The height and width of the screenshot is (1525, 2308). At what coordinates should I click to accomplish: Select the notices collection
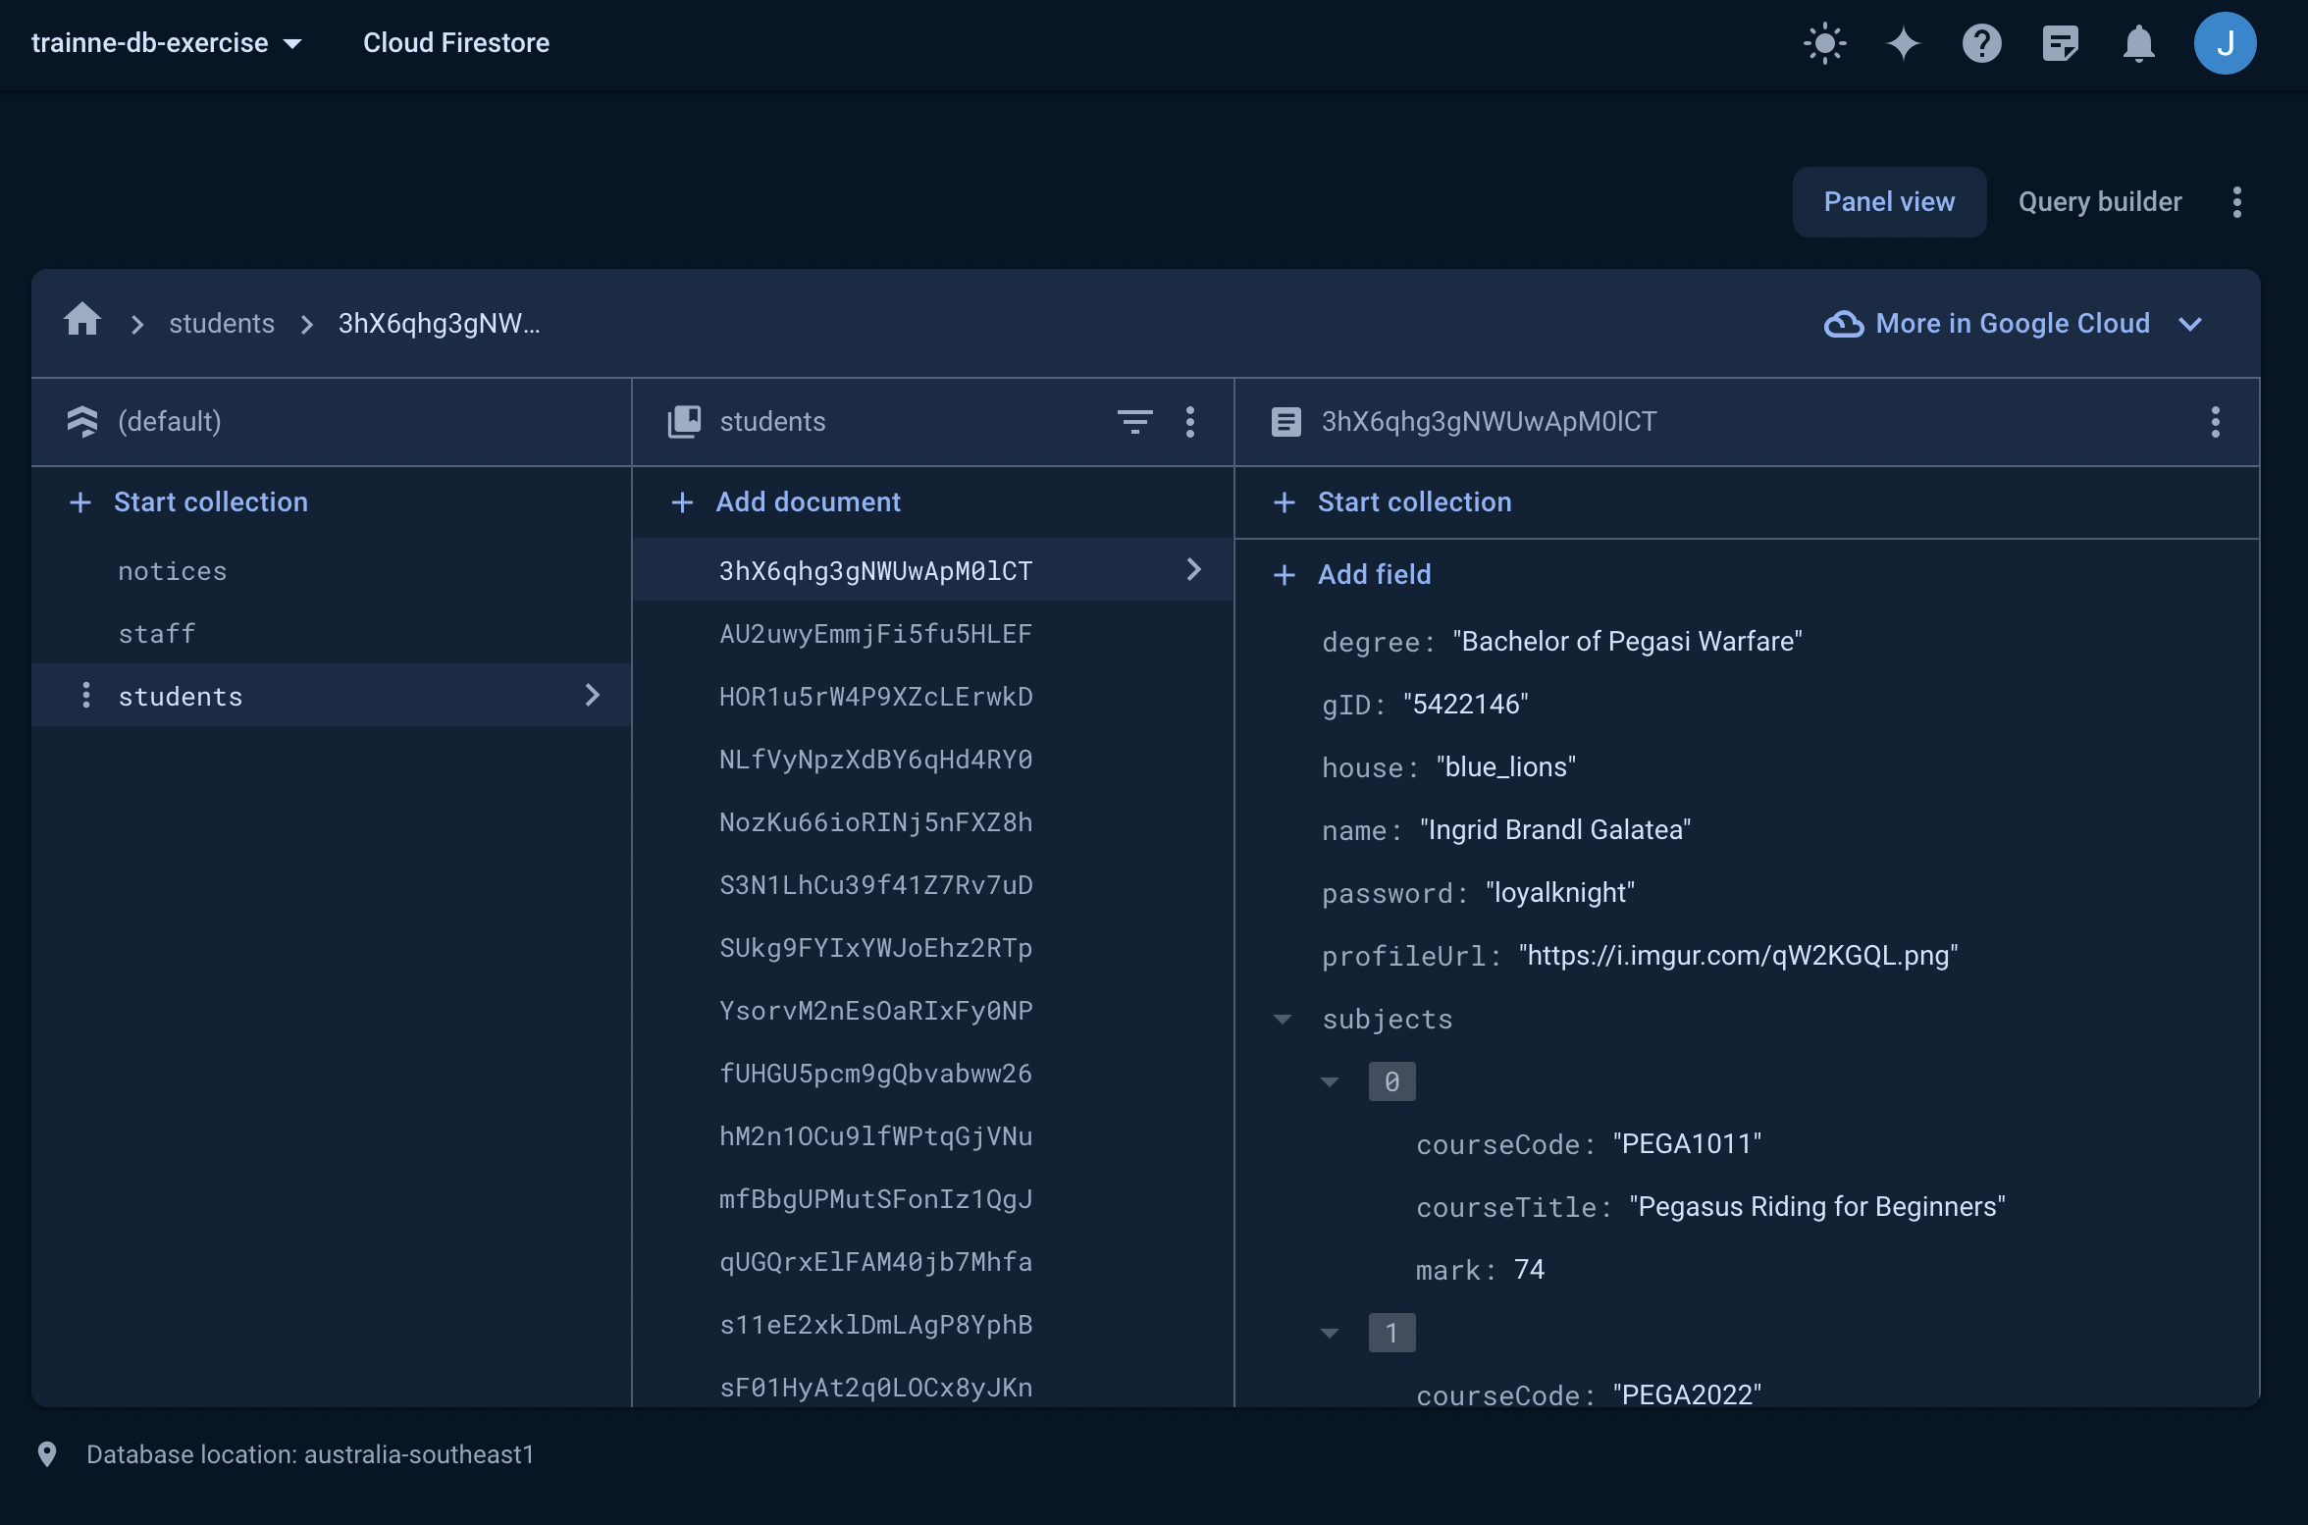tap(332, 571)
